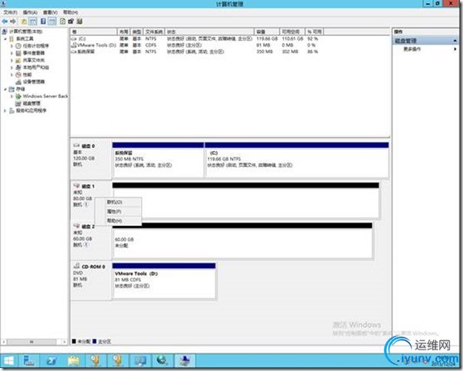Click the Refresh icon in the toolbar
Screen dimensions: 463x371
tap(62, 21)
